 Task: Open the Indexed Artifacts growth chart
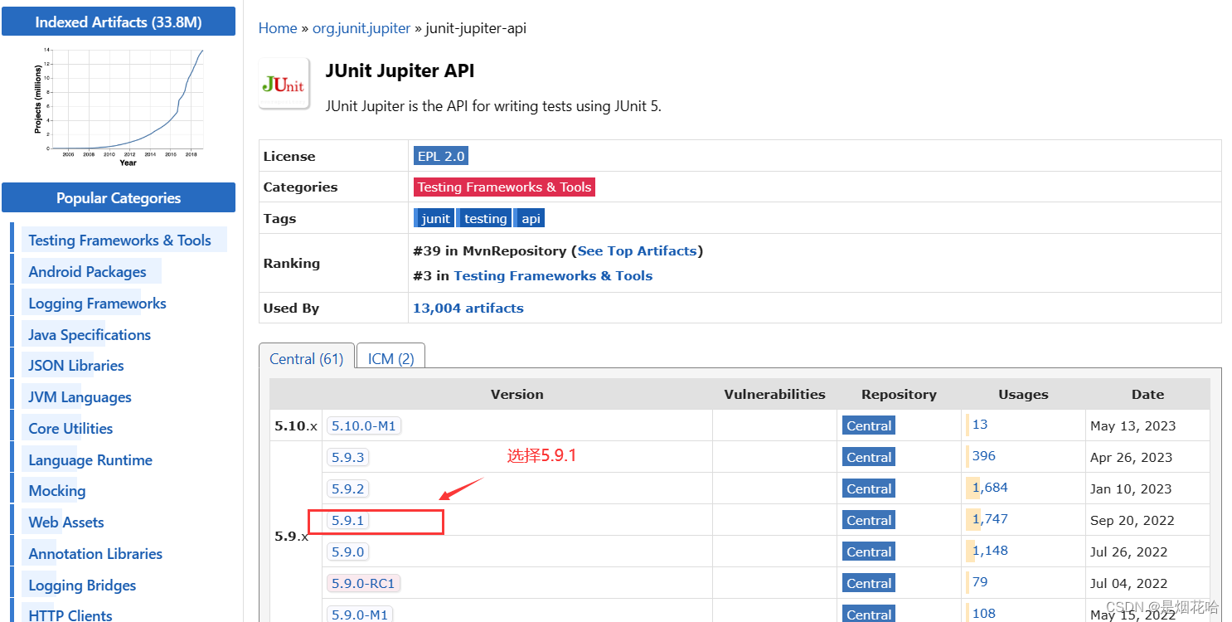pyautogui.click(x=119, y=106)
